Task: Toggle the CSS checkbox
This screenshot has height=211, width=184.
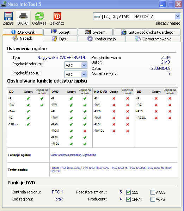Action: pos(128,192)
